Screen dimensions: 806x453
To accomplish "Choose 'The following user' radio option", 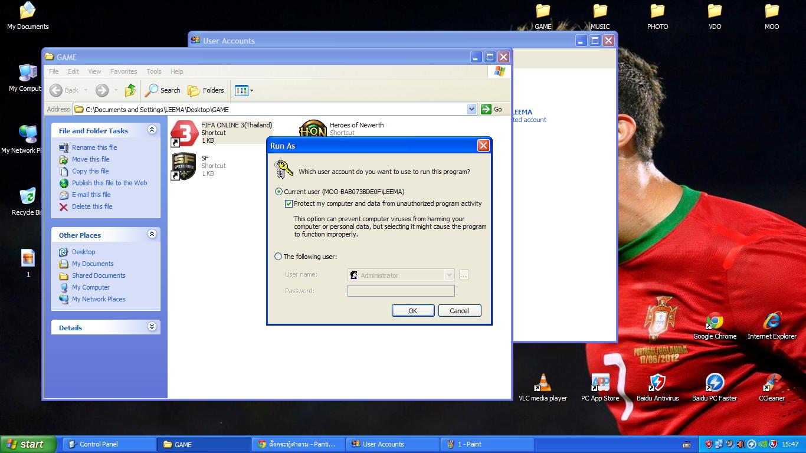I will tap(279, 257).
